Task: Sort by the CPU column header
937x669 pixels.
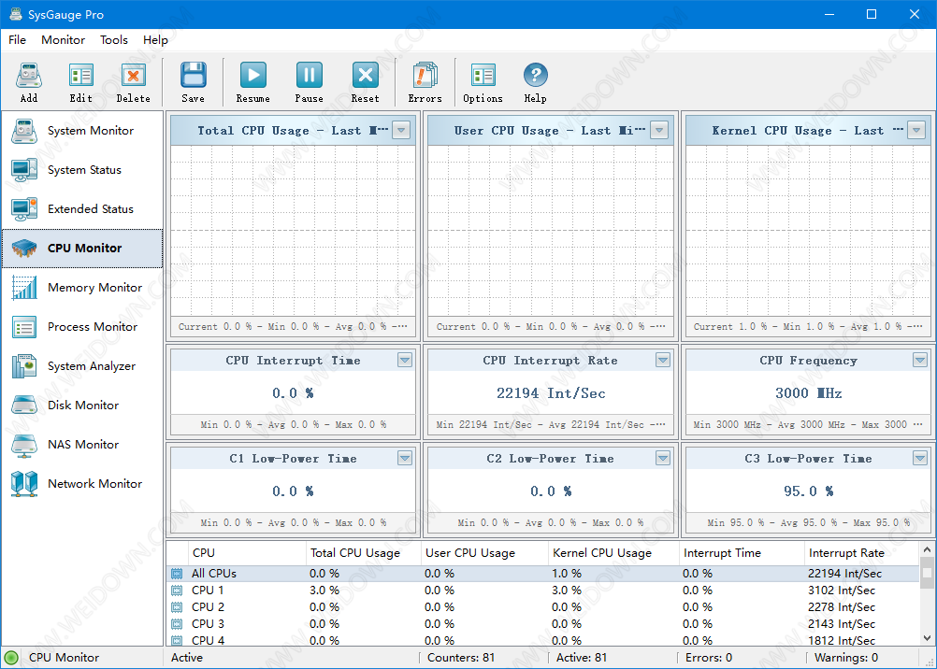Action: coord(248,553)
